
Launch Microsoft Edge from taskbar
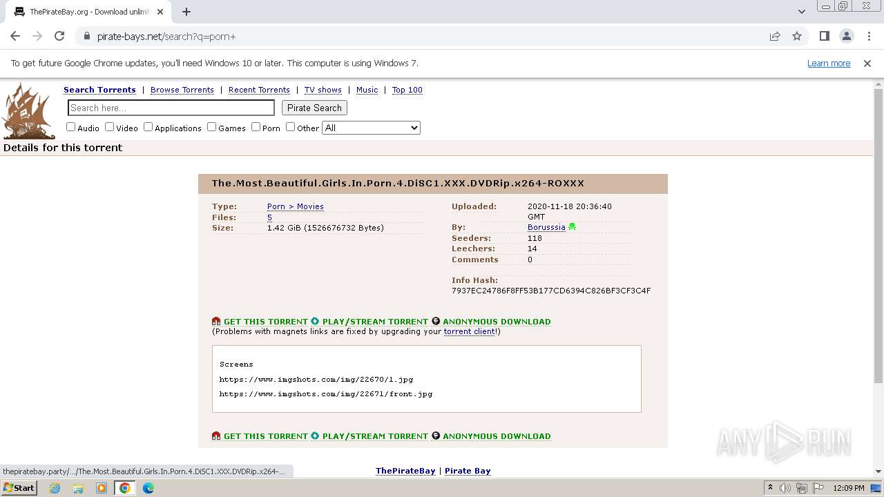click(x=148, y=488)
